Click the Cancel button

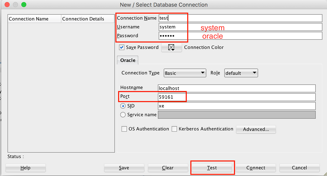(x=299, y=168)
